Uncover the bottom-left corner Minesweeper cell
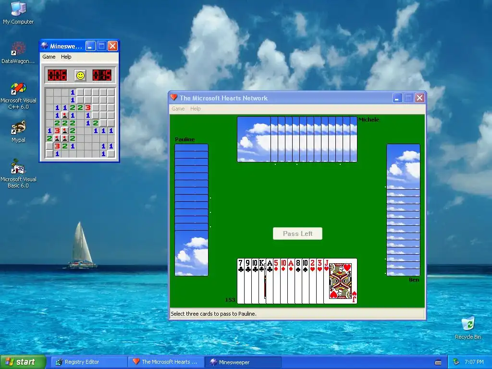The height and width of the screenshot is (369, 492). (49, 154)
